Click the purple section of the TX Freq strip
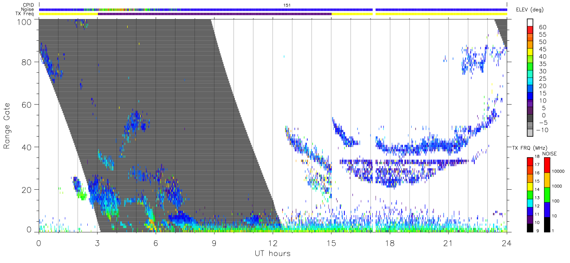 [x=214, y=14]
